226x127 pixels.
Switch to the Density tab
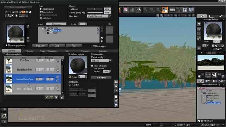click(30, 51)
